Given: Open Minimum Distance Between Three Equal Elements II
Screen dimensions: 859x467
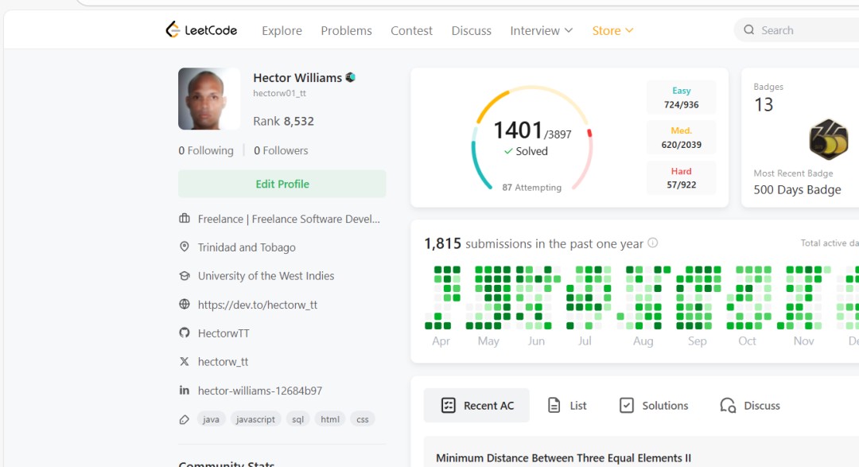Looking at the screenshot, I should [563, 457].
